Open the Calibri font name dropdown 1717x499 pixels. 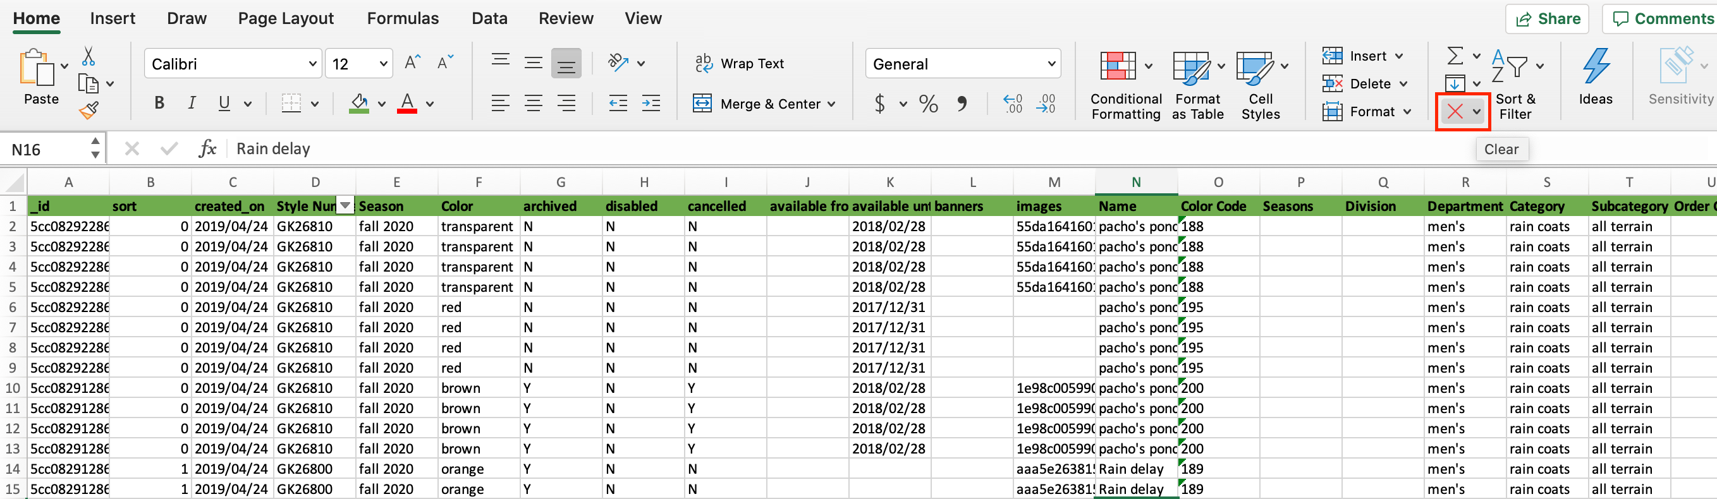click(312, 64)
